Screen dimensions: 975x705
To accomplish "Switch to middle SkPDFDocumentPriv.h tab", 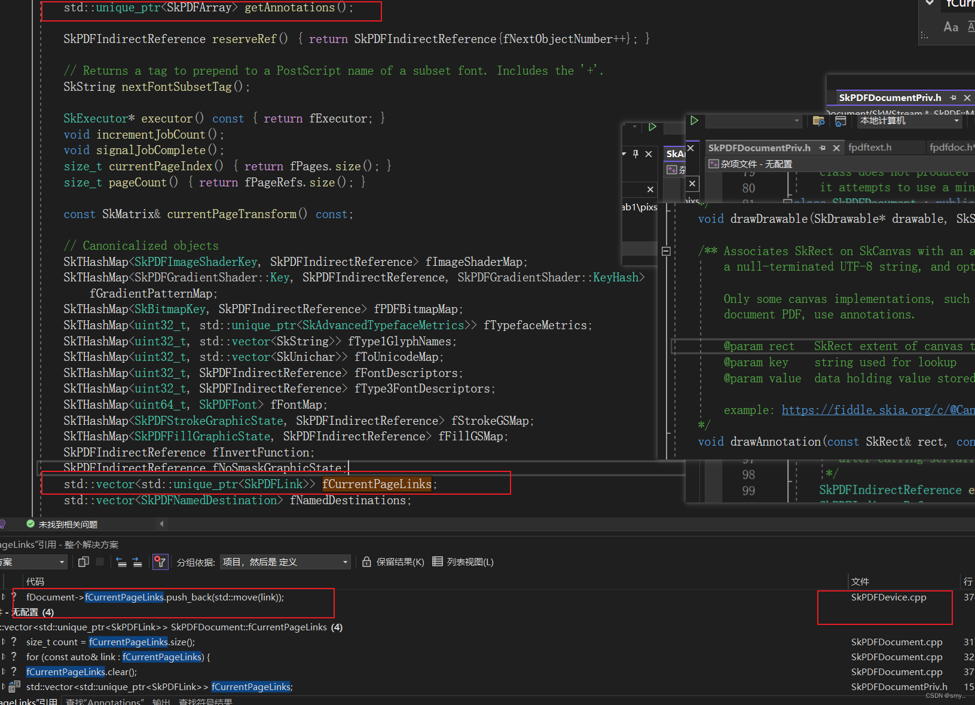I will 759,148.
